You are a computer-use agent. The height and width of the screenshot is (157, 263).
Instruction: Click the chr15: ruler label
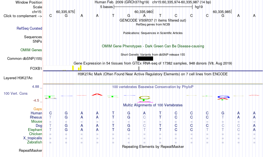tap(37, 12)
